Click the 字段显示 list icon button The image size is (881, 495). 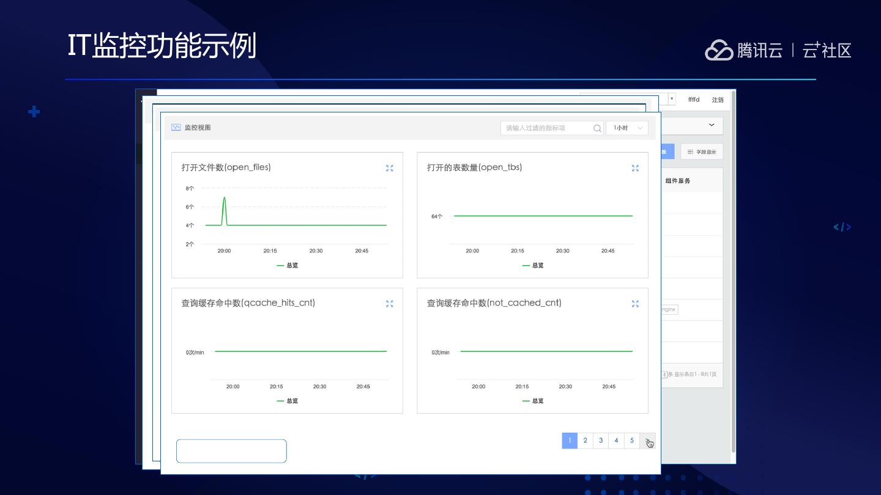click(702, 152)
